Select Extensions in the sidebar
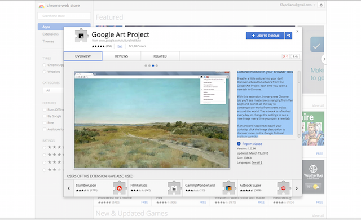 50,34
